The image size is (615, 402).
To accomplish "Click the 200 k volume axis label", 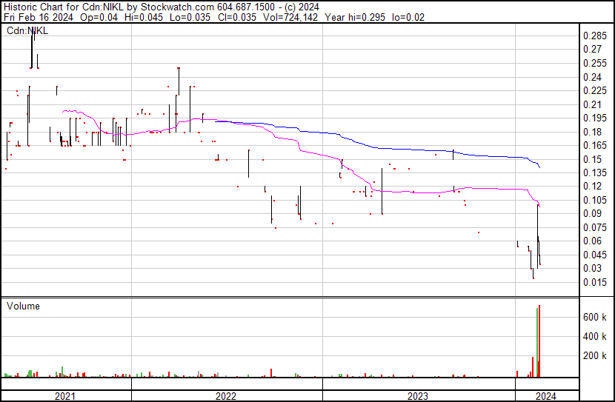I will (595, 356).
